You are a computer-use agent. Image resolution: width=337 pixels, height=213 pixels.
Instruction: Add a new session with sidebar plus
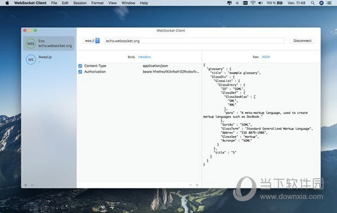click(25, 185)
